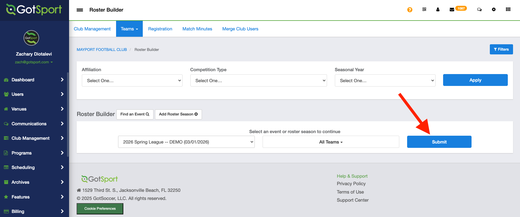The width and height of the screenshot is (520, 217).
Task: Click the orange help question mark icon
Action: pyautogui.click(x=410, y=10)
